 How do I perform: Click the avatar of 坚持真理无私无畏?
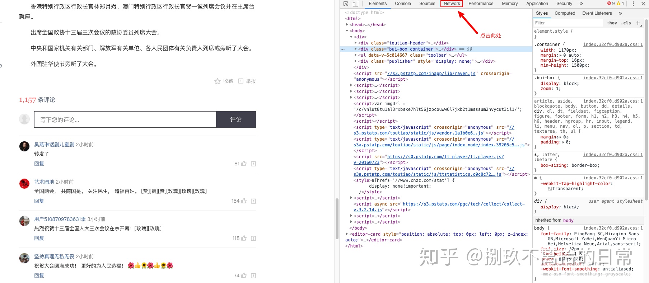tap(24, 258)
